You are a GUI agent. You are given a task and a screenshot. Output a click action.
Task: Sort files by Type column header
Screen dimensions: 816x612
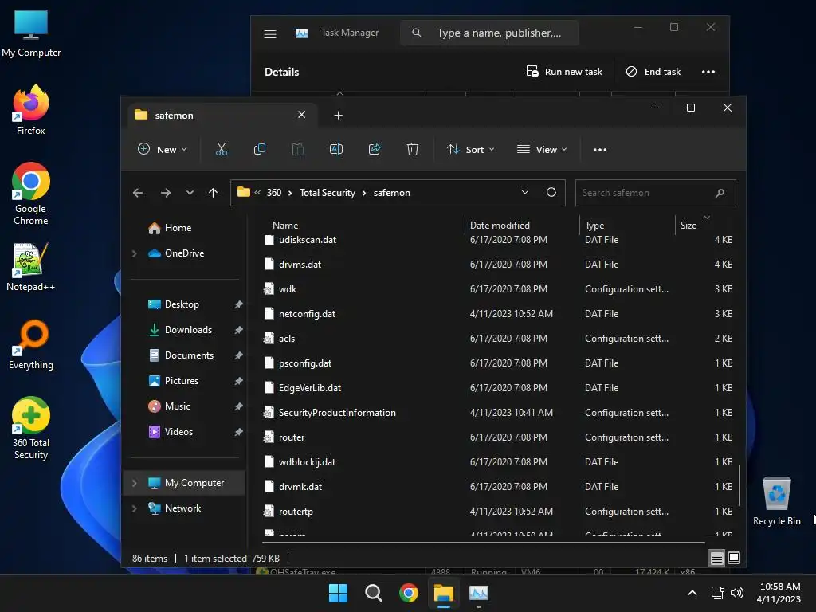pos(594,226)
